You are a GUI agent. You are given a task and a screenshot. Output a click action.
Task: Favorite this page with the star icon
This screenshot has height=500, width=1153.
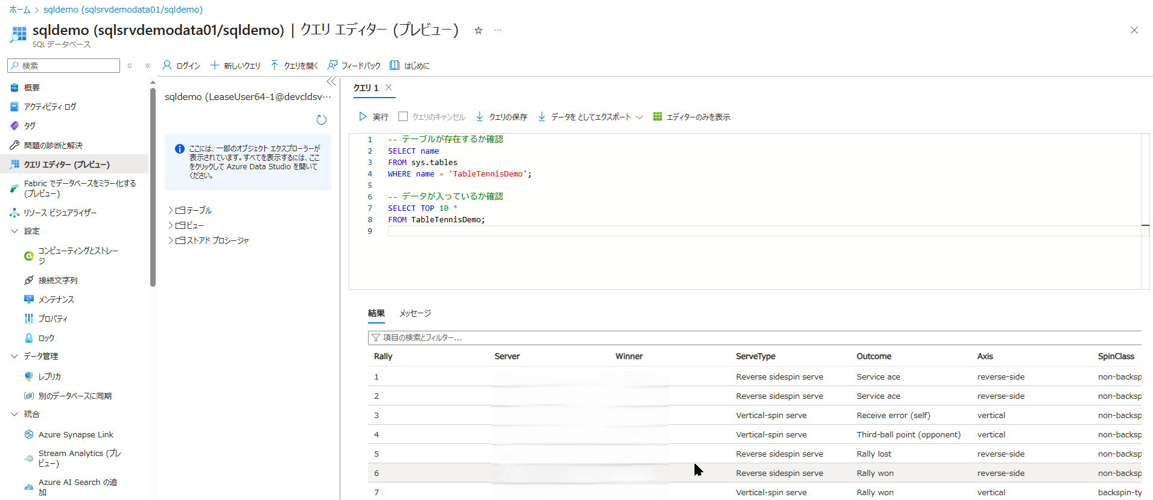[478, 30]
